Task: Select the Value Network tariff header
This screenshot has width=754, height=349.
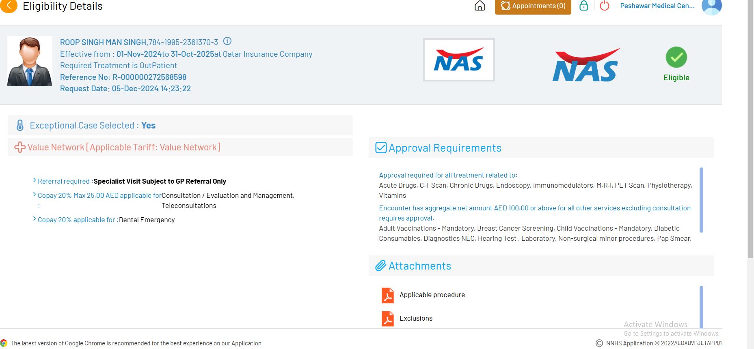Action: pyautogui.click(x=124, y=147)
